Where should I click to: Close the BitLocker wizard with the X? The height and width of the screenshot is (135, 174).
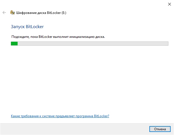pos(170,4)
